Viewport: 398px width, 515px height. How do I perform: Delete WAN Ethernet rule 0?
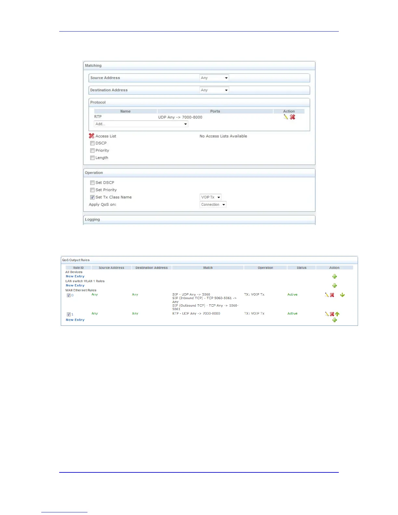(332, 295)
